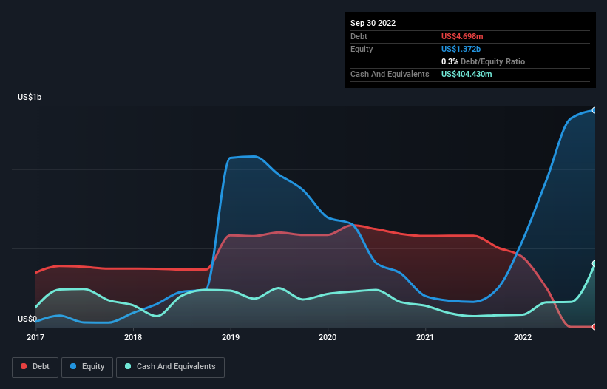This screenshot has width=607, height=389.
Task: Click the US$4.698m debt value
Action: tap(462, 36)
